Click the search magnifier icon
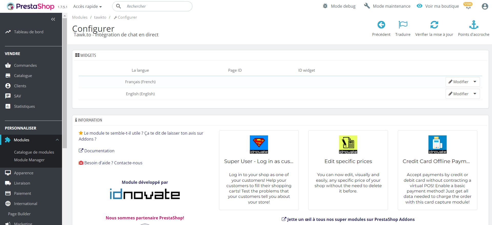This screenshot has width=492, height=225. [x=118, y=6]
